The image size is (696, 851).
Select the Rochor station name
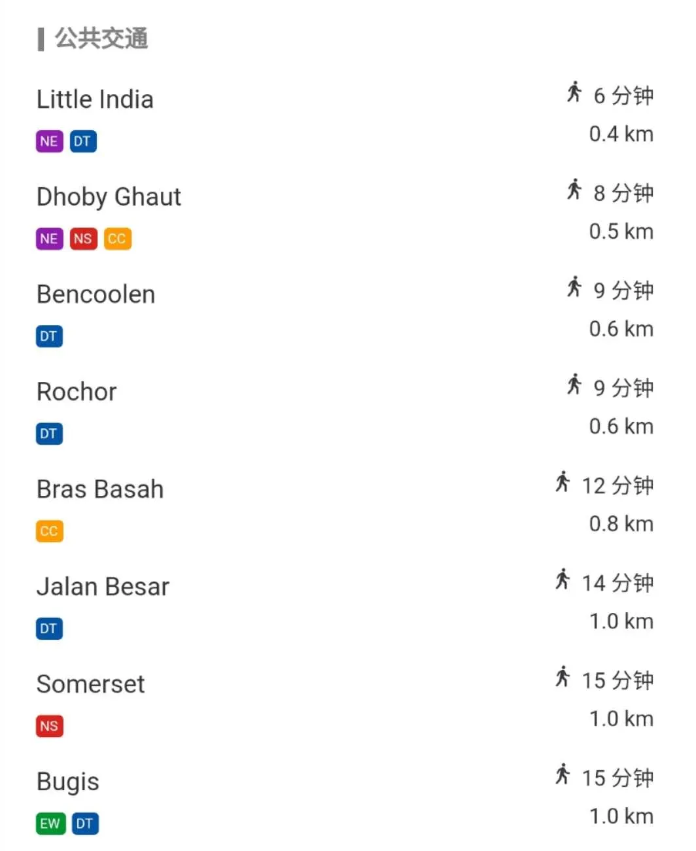pyautogui.click(x=77, y=392)
